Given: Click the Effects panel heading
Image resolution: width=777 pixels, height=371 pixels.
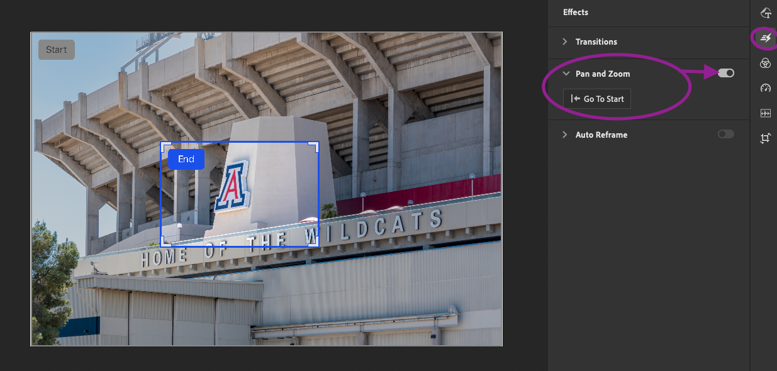Looking at the screenshot, I should tap(576, 13).
